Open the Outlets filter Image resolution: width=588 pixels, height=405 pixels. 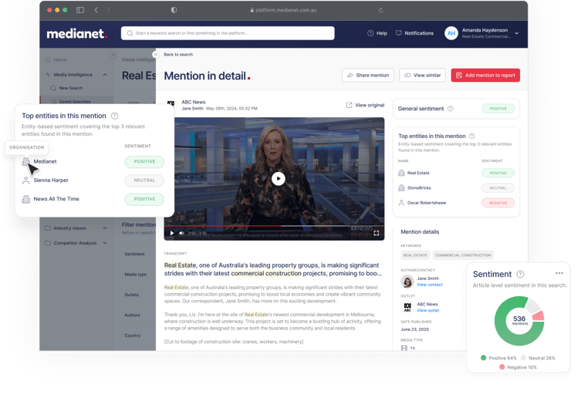pyautogui.click(x=132, y=295)
